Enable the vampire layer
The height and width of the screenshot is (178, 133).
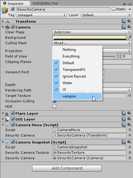77,96
